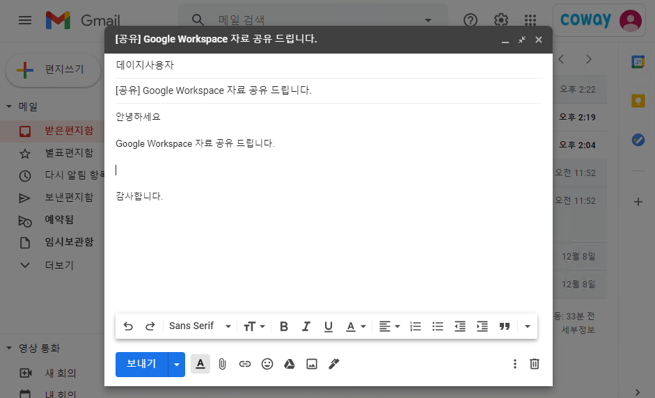The width and height of the screenshot is (655, 398).
Task: Click the Gmail logo
Action: coord(83,20)
